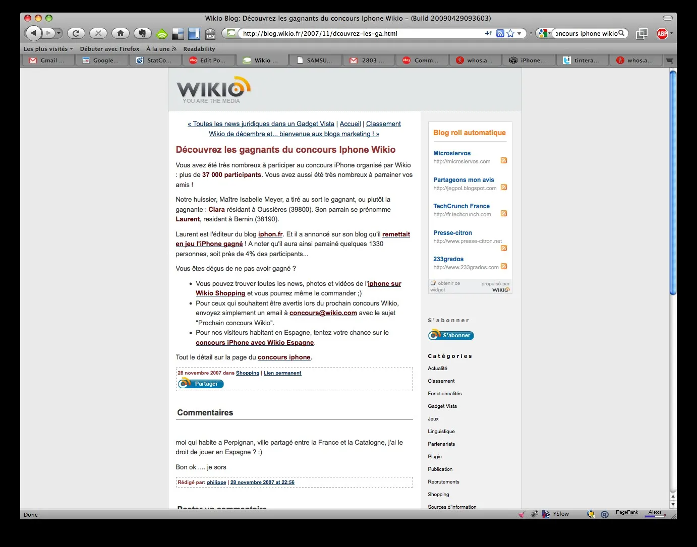Open the Classement link at top of post
697x547 pixels.
point(383,124)
